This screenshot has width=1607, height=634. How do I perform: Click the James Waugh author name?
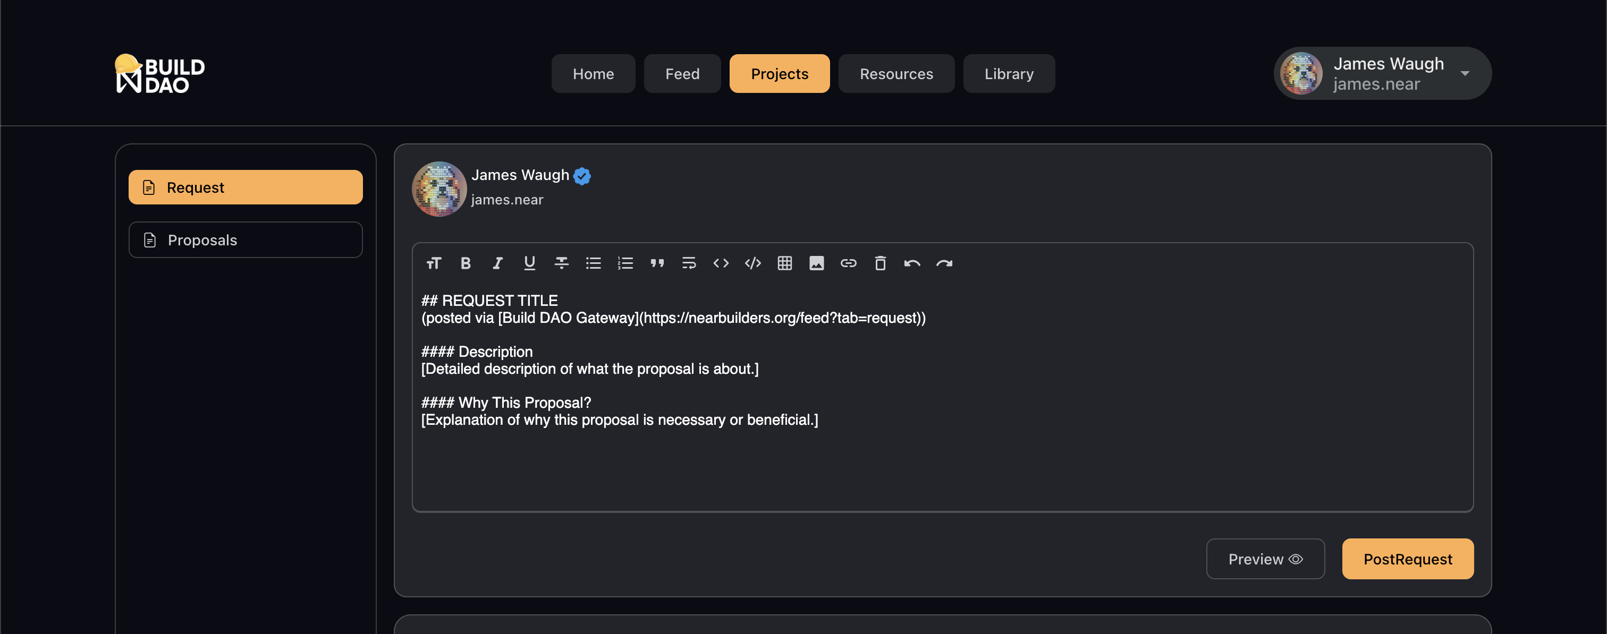pos(520,175)
